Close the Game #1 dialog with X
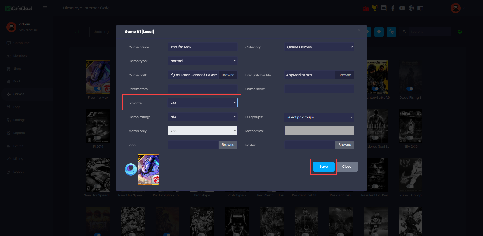 click(x=359, y=30)
